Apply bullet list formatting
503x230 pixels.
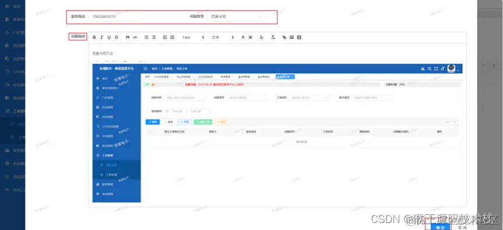click(x=154, y=37)
